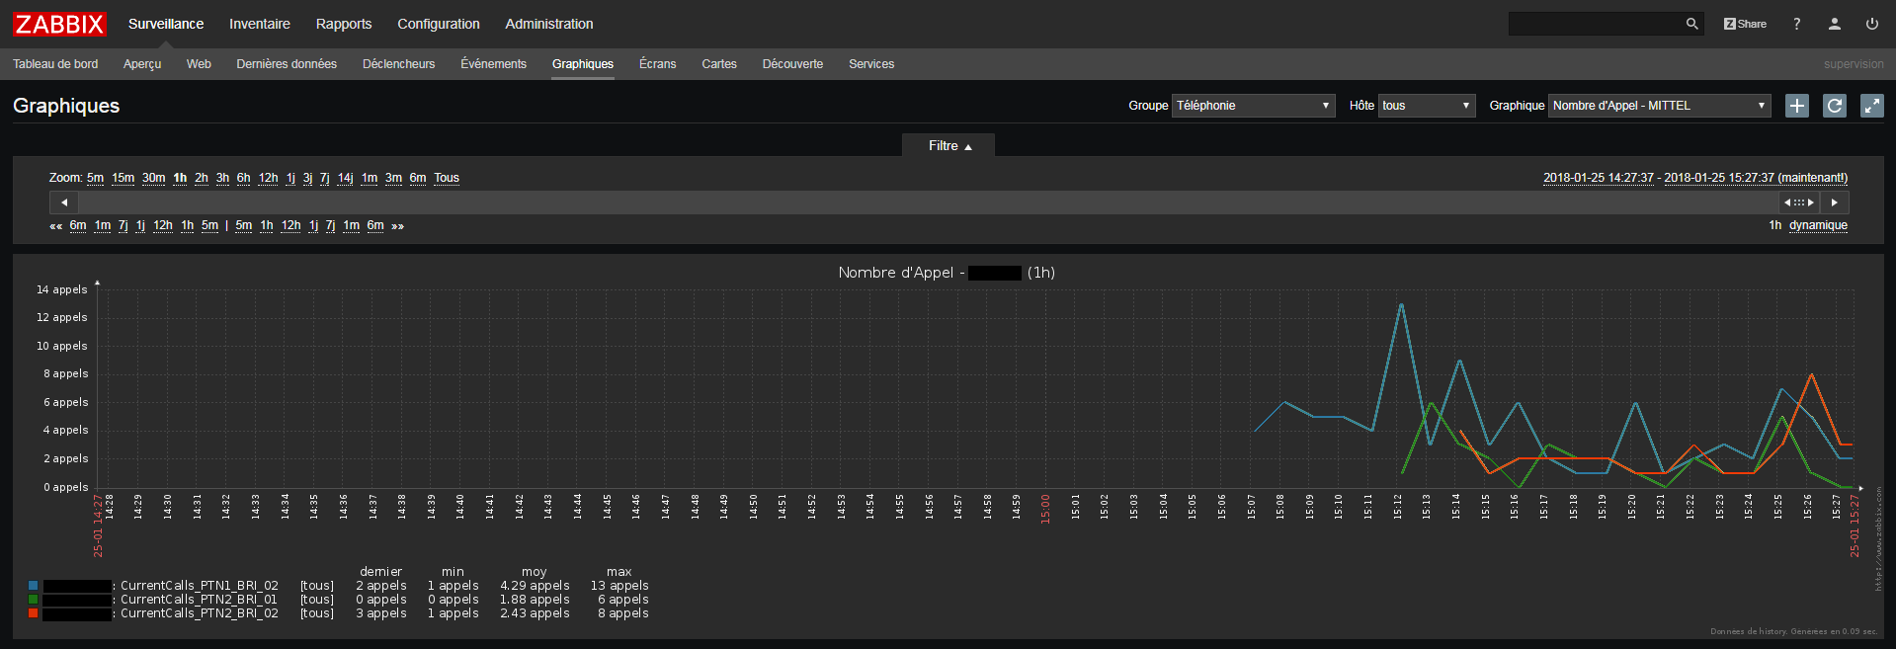1896x649 pixels.
Task: Open the Services tab
Action: coord(871,64)
